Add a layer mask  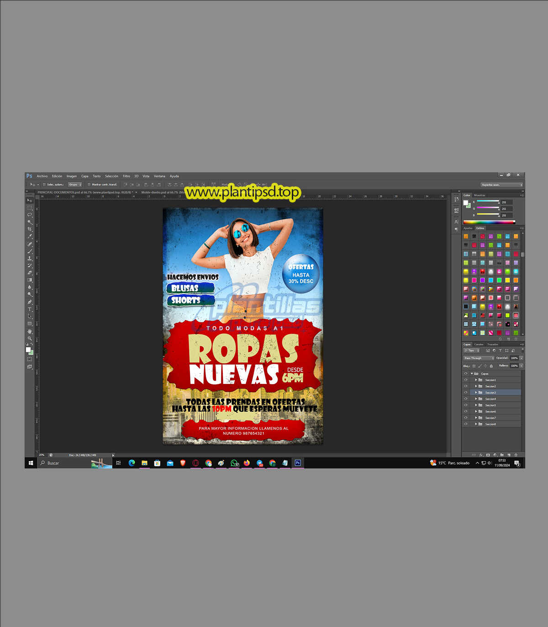pyautogui.click(x=488, y=455)
